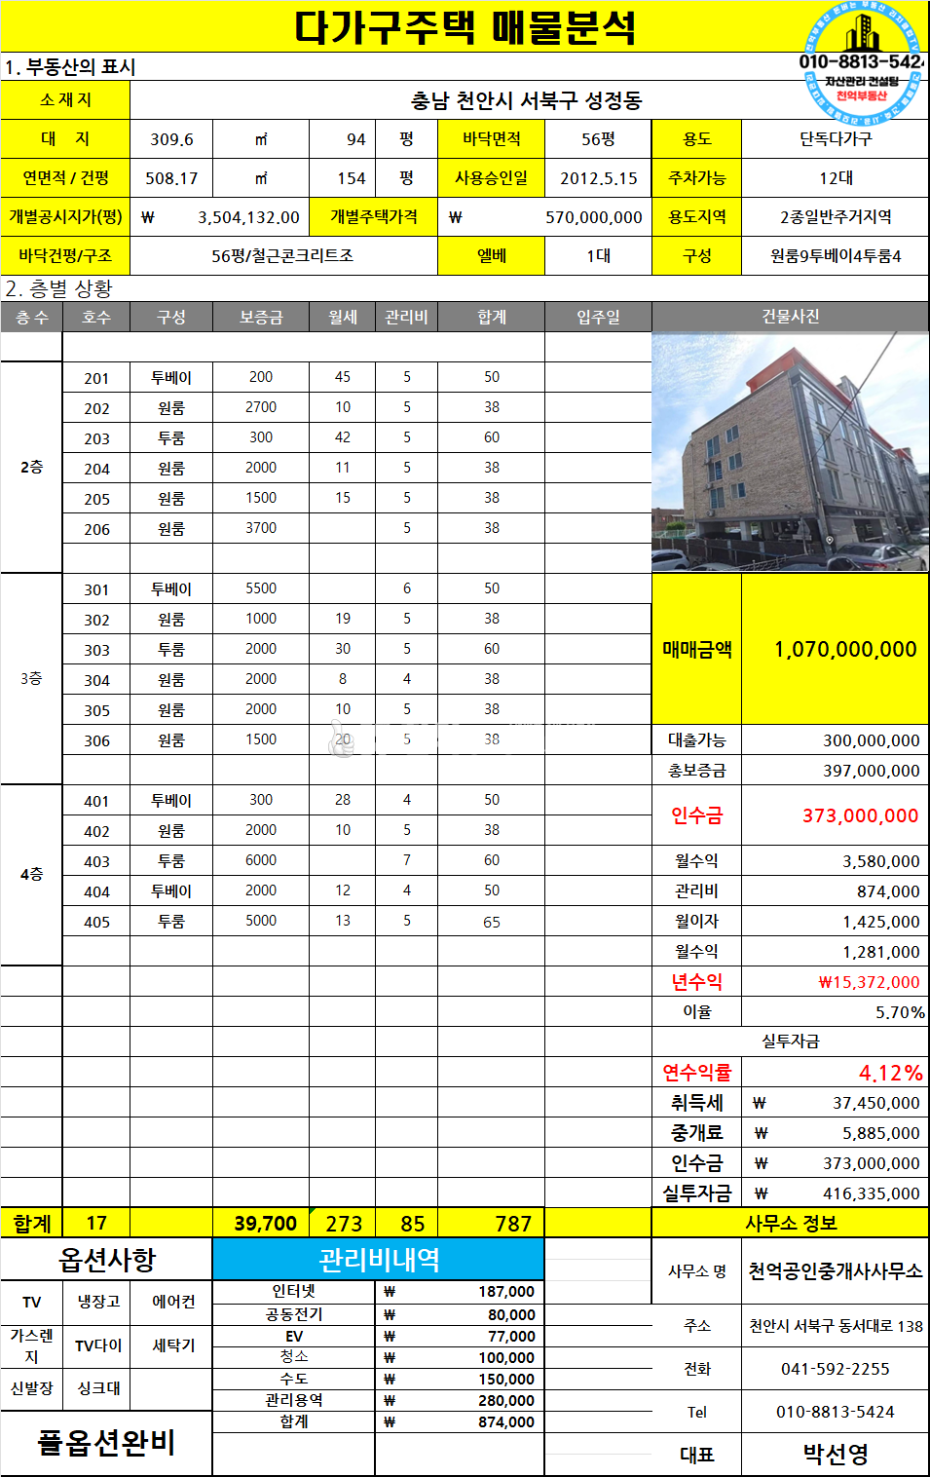The image size is (930, 1477).
Task: Click the sale price value 1,070,000,000
Action: click(x=844, y=650)
